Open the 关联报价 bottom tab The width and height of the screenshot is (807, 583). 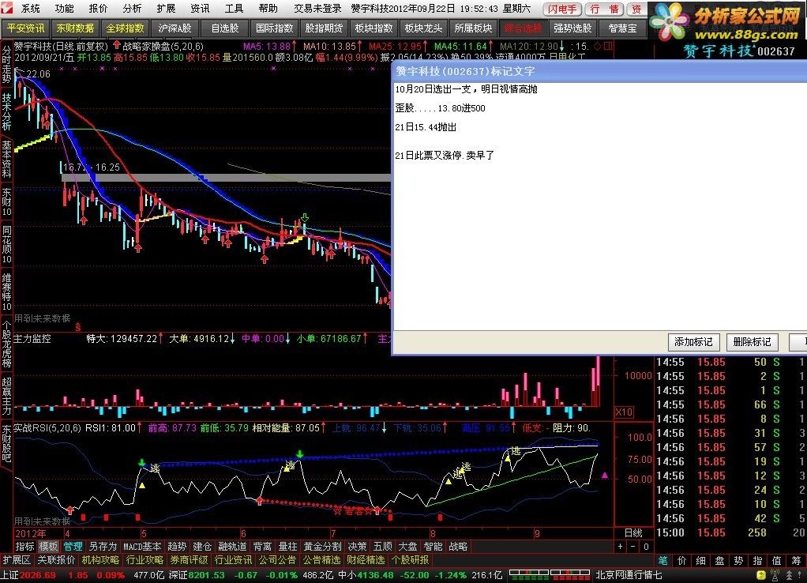(56, 560)
